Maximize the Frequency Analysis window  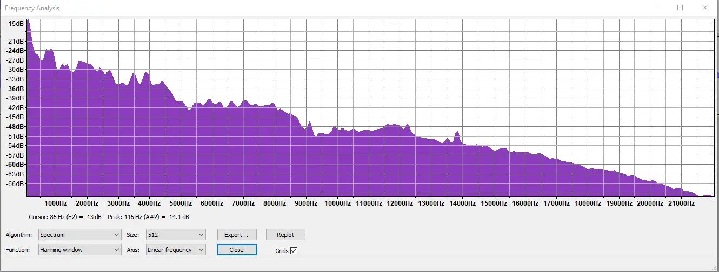pos(680,8)
